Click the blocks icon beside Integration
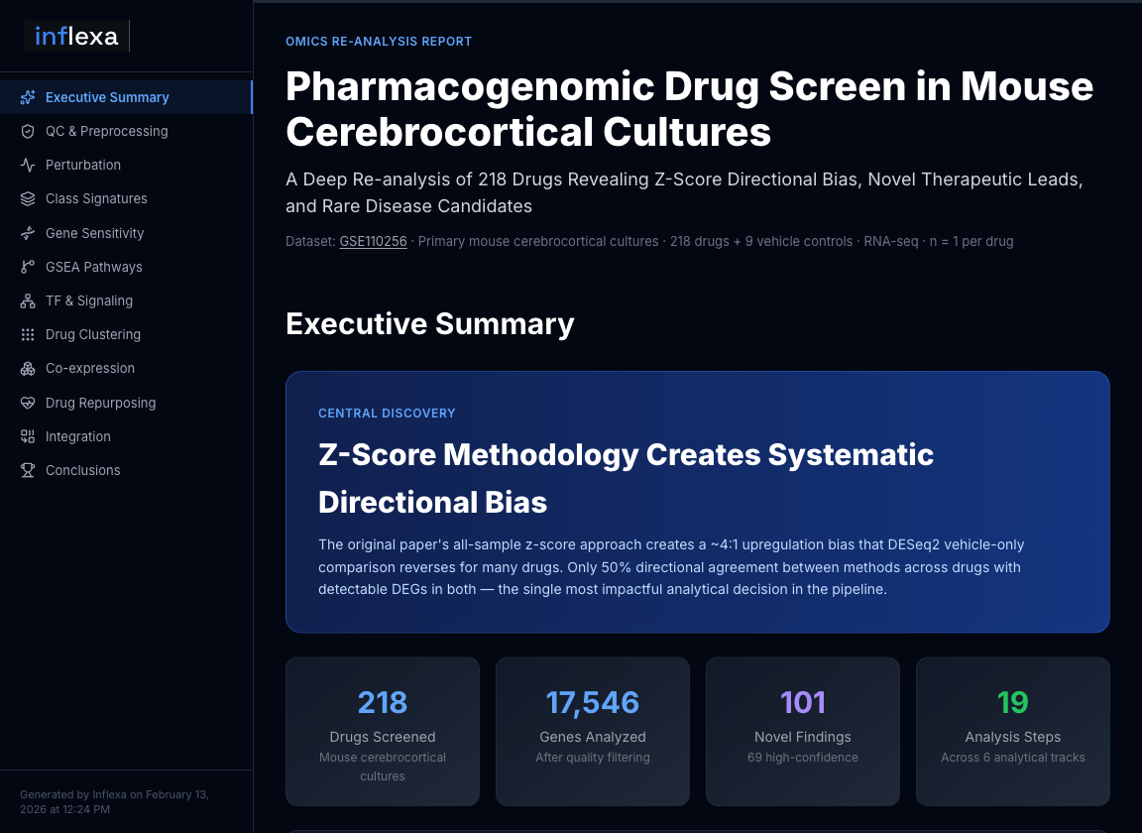 (28, 436)
